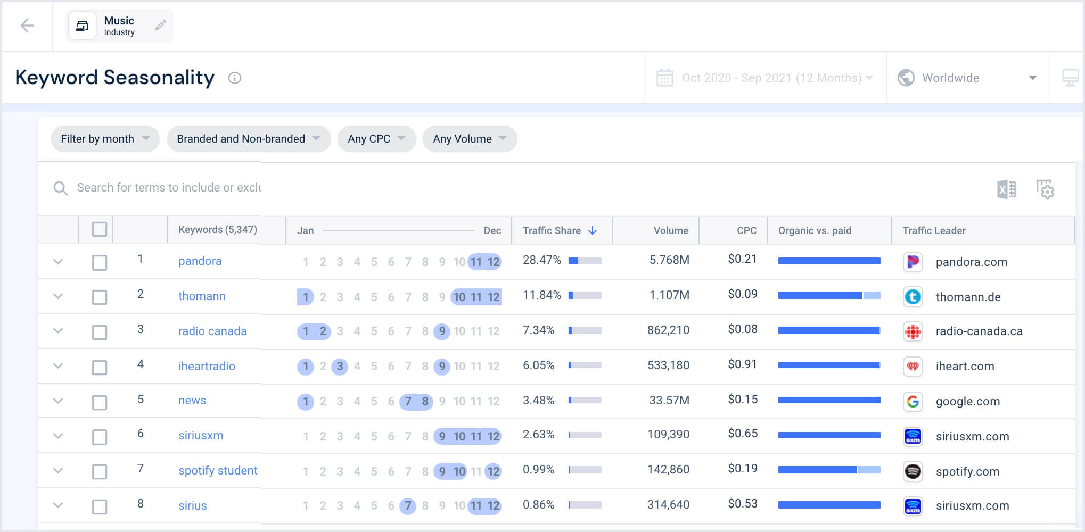1085x532 pixels.
Task: Click the thomann.de logo icon
Action: [913, 297]
